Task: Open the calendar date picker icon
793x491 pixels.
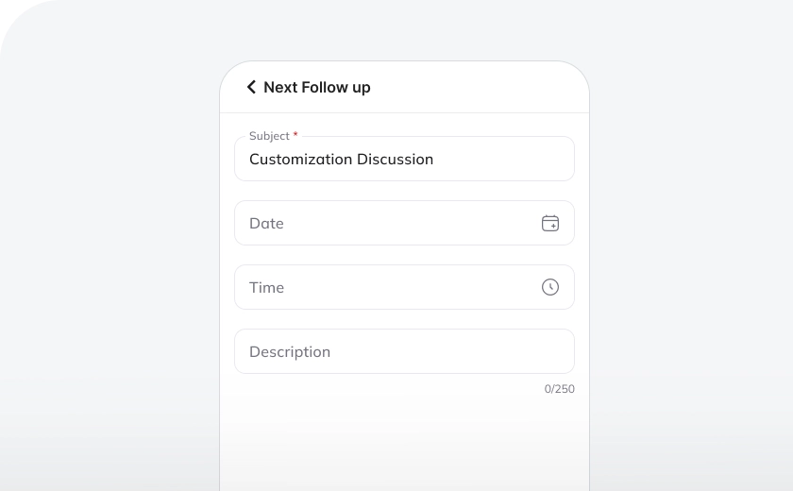Action: click(x=550, y=223)
